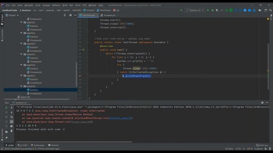Run with coverage from the toolbar
273x153 pixels.
click(x=217, y=10)
